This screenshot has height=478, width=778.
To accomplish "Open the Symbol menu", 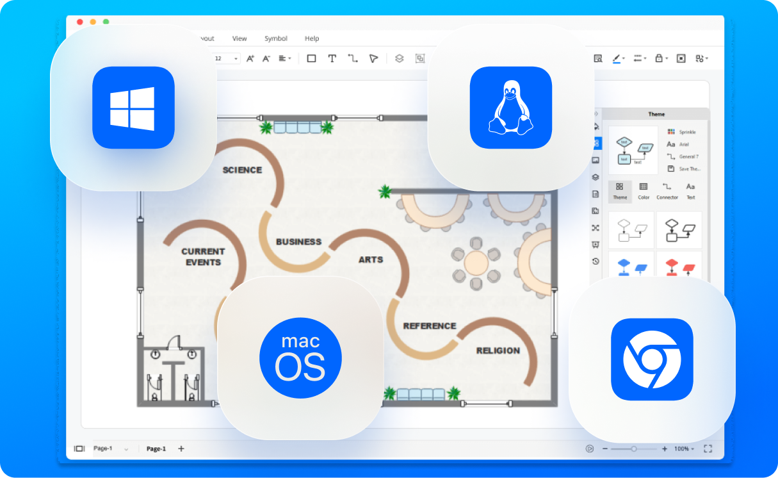I will pyautogui.click(x=276, y=38).
